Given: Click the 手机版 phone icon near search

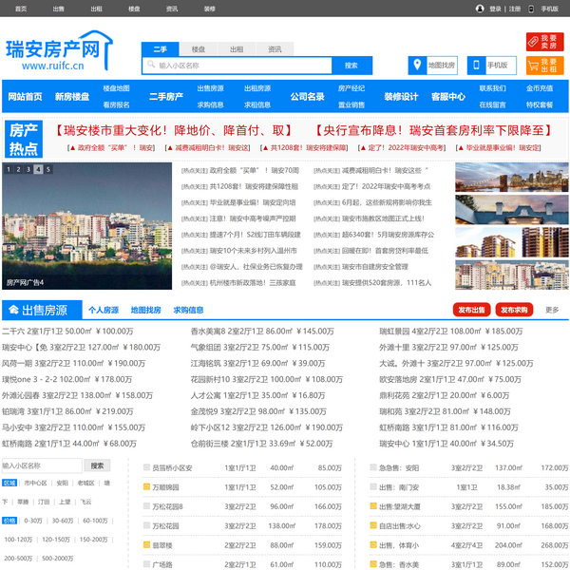Looking at the screenshot, I should click(477, 66).
